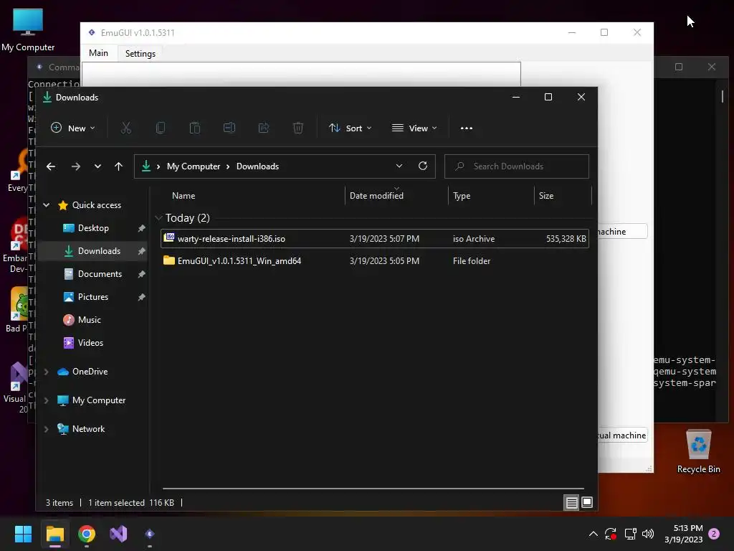
Task: Switch to details view icon in status bar
Action: click(571, 503)
